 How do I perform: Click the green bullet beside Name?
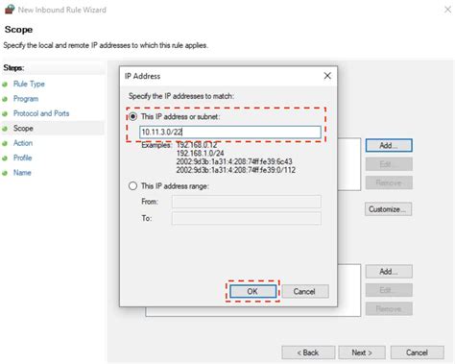5,173
